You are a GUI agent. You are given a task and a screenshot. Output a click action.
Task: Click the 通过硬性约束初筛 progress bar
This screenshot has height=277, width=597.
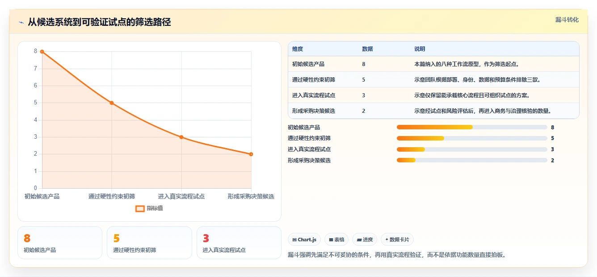point(472,138)
